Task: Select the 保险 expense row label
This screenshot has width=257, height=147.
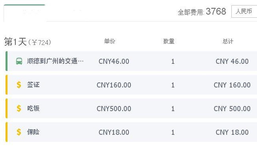Action: 33,132
